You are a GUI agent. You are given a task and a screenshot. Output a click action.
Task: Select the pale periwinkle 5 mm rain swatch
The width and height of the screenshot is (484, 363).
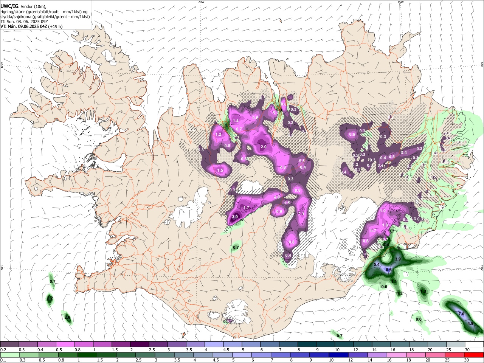(x=241, y=355)
